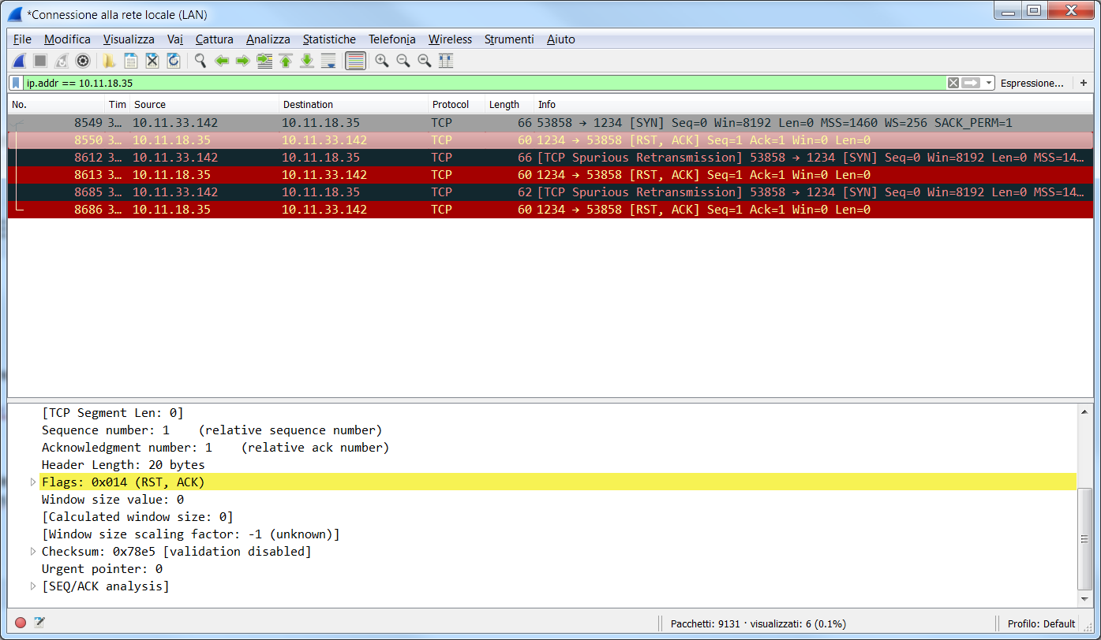Open the Vai menu
The image size is (1101, 640).
(x=175, y=39)
